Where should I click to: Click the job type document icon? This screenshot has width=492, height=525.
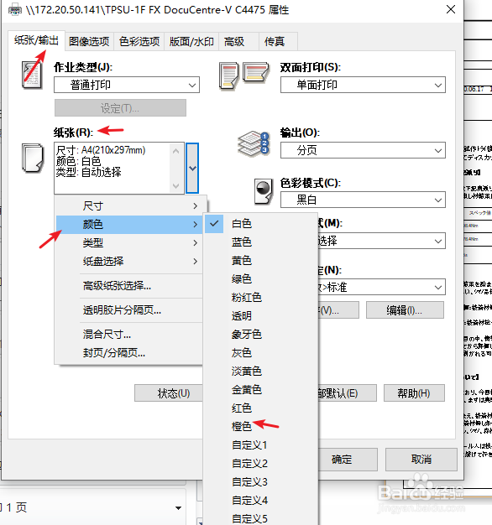pyautogui.click(x=32, y=75)
